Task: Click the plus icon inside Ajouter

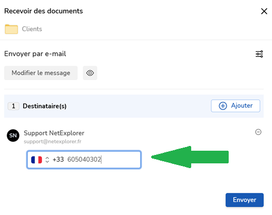Action: click(223, 106)
